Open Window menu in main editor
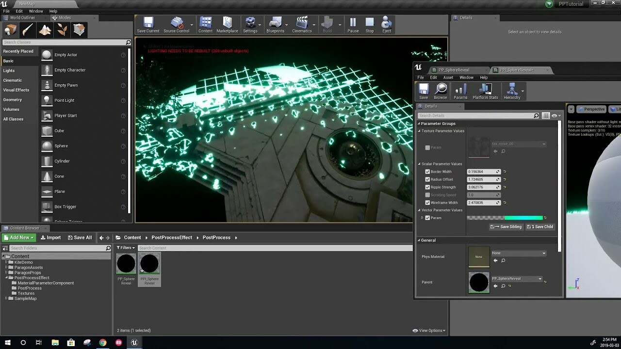 coord(36,11)
